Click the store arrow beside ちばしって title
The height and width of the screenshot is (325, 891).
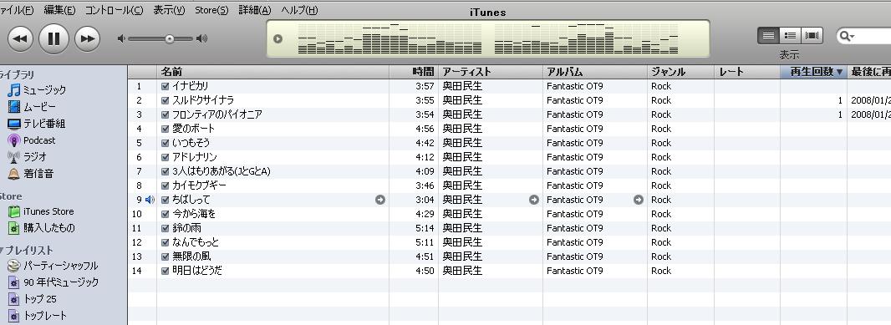[380, 200]
